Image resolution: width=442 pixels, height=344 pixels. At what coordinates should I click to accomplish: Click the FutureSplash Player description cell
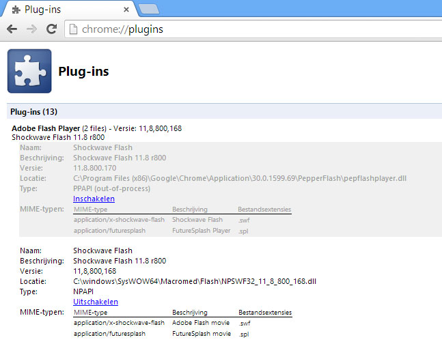click(x=202, y=231)
